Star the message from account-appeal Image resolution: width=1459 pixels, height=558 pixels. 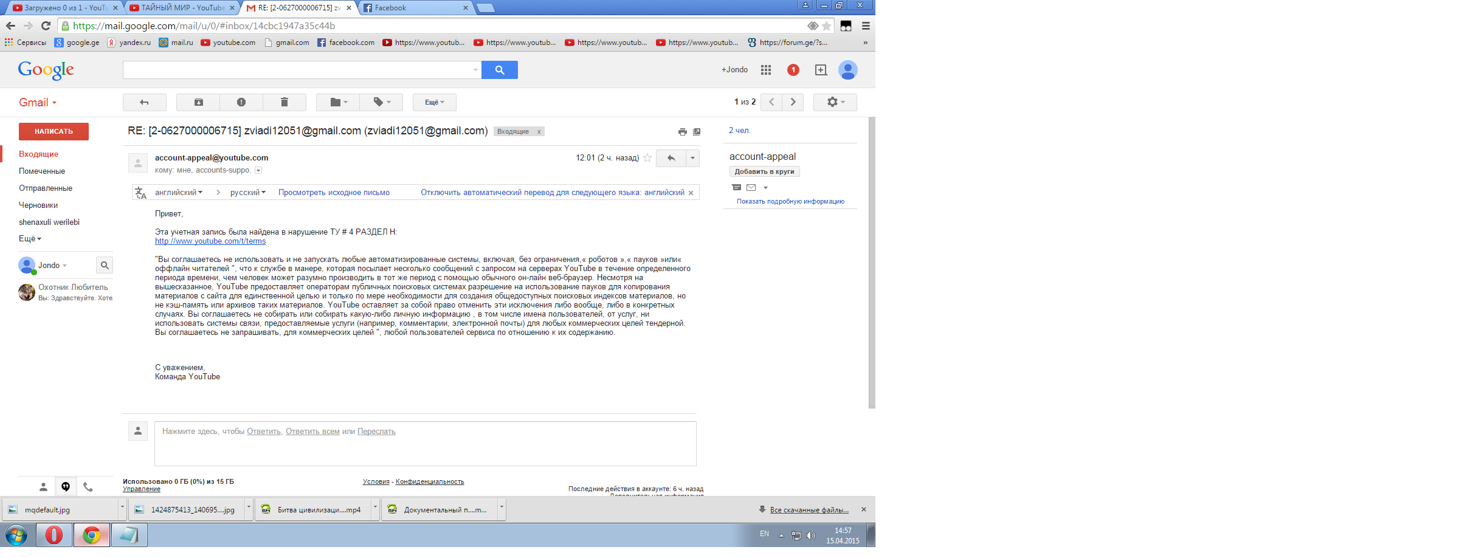click(x=647, y=158)
